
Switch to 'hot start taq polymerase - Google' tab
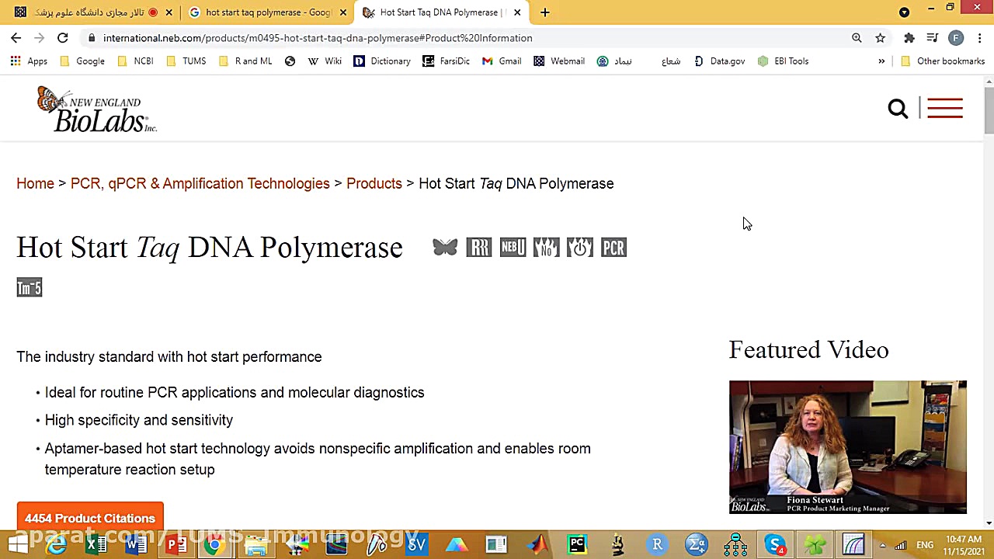click(266, 12)
